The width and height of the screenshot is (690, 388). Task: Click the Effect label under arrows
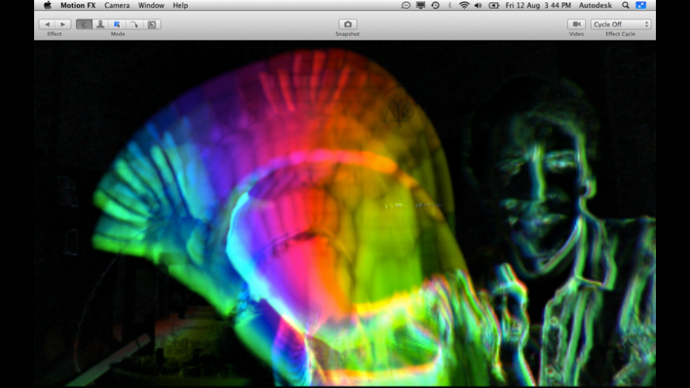[55, 34]
